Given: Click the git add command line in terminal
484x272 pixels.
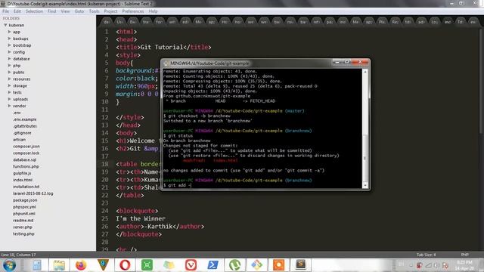Looking at the screenshot, I should [x=178, y=185].
